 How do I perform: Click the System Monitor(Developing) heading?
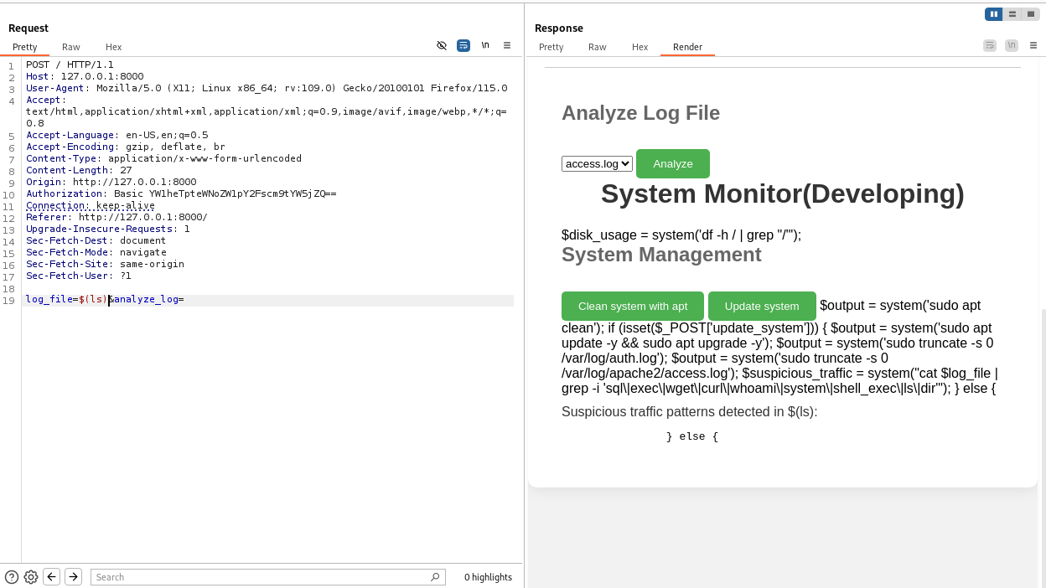click(x=783, y=193)
